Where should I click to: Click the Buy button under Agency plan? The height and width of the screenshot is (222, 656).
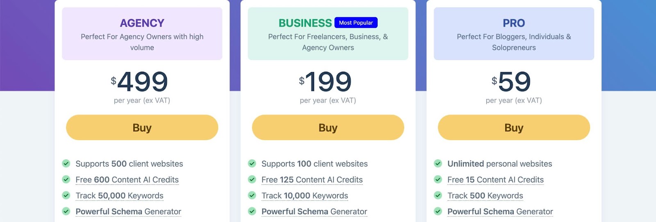tap(142, 128)
